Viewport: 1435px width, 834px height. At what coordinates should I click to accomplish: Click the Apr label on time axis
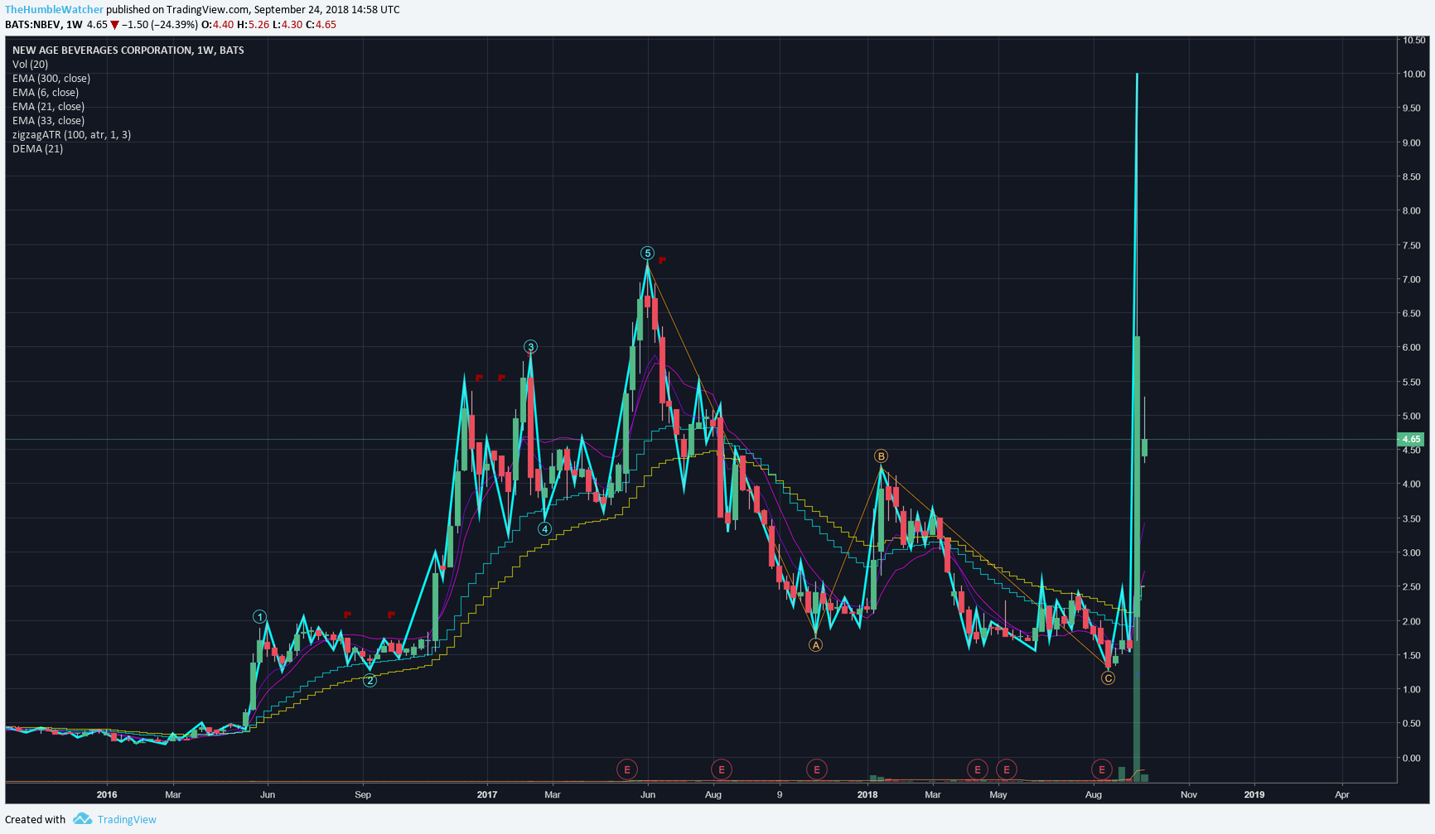pos(1342,795)
